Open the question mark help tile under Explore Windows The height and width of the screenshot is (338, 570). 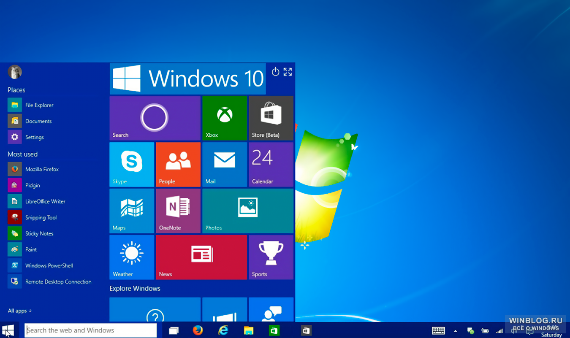click(155, 310)
